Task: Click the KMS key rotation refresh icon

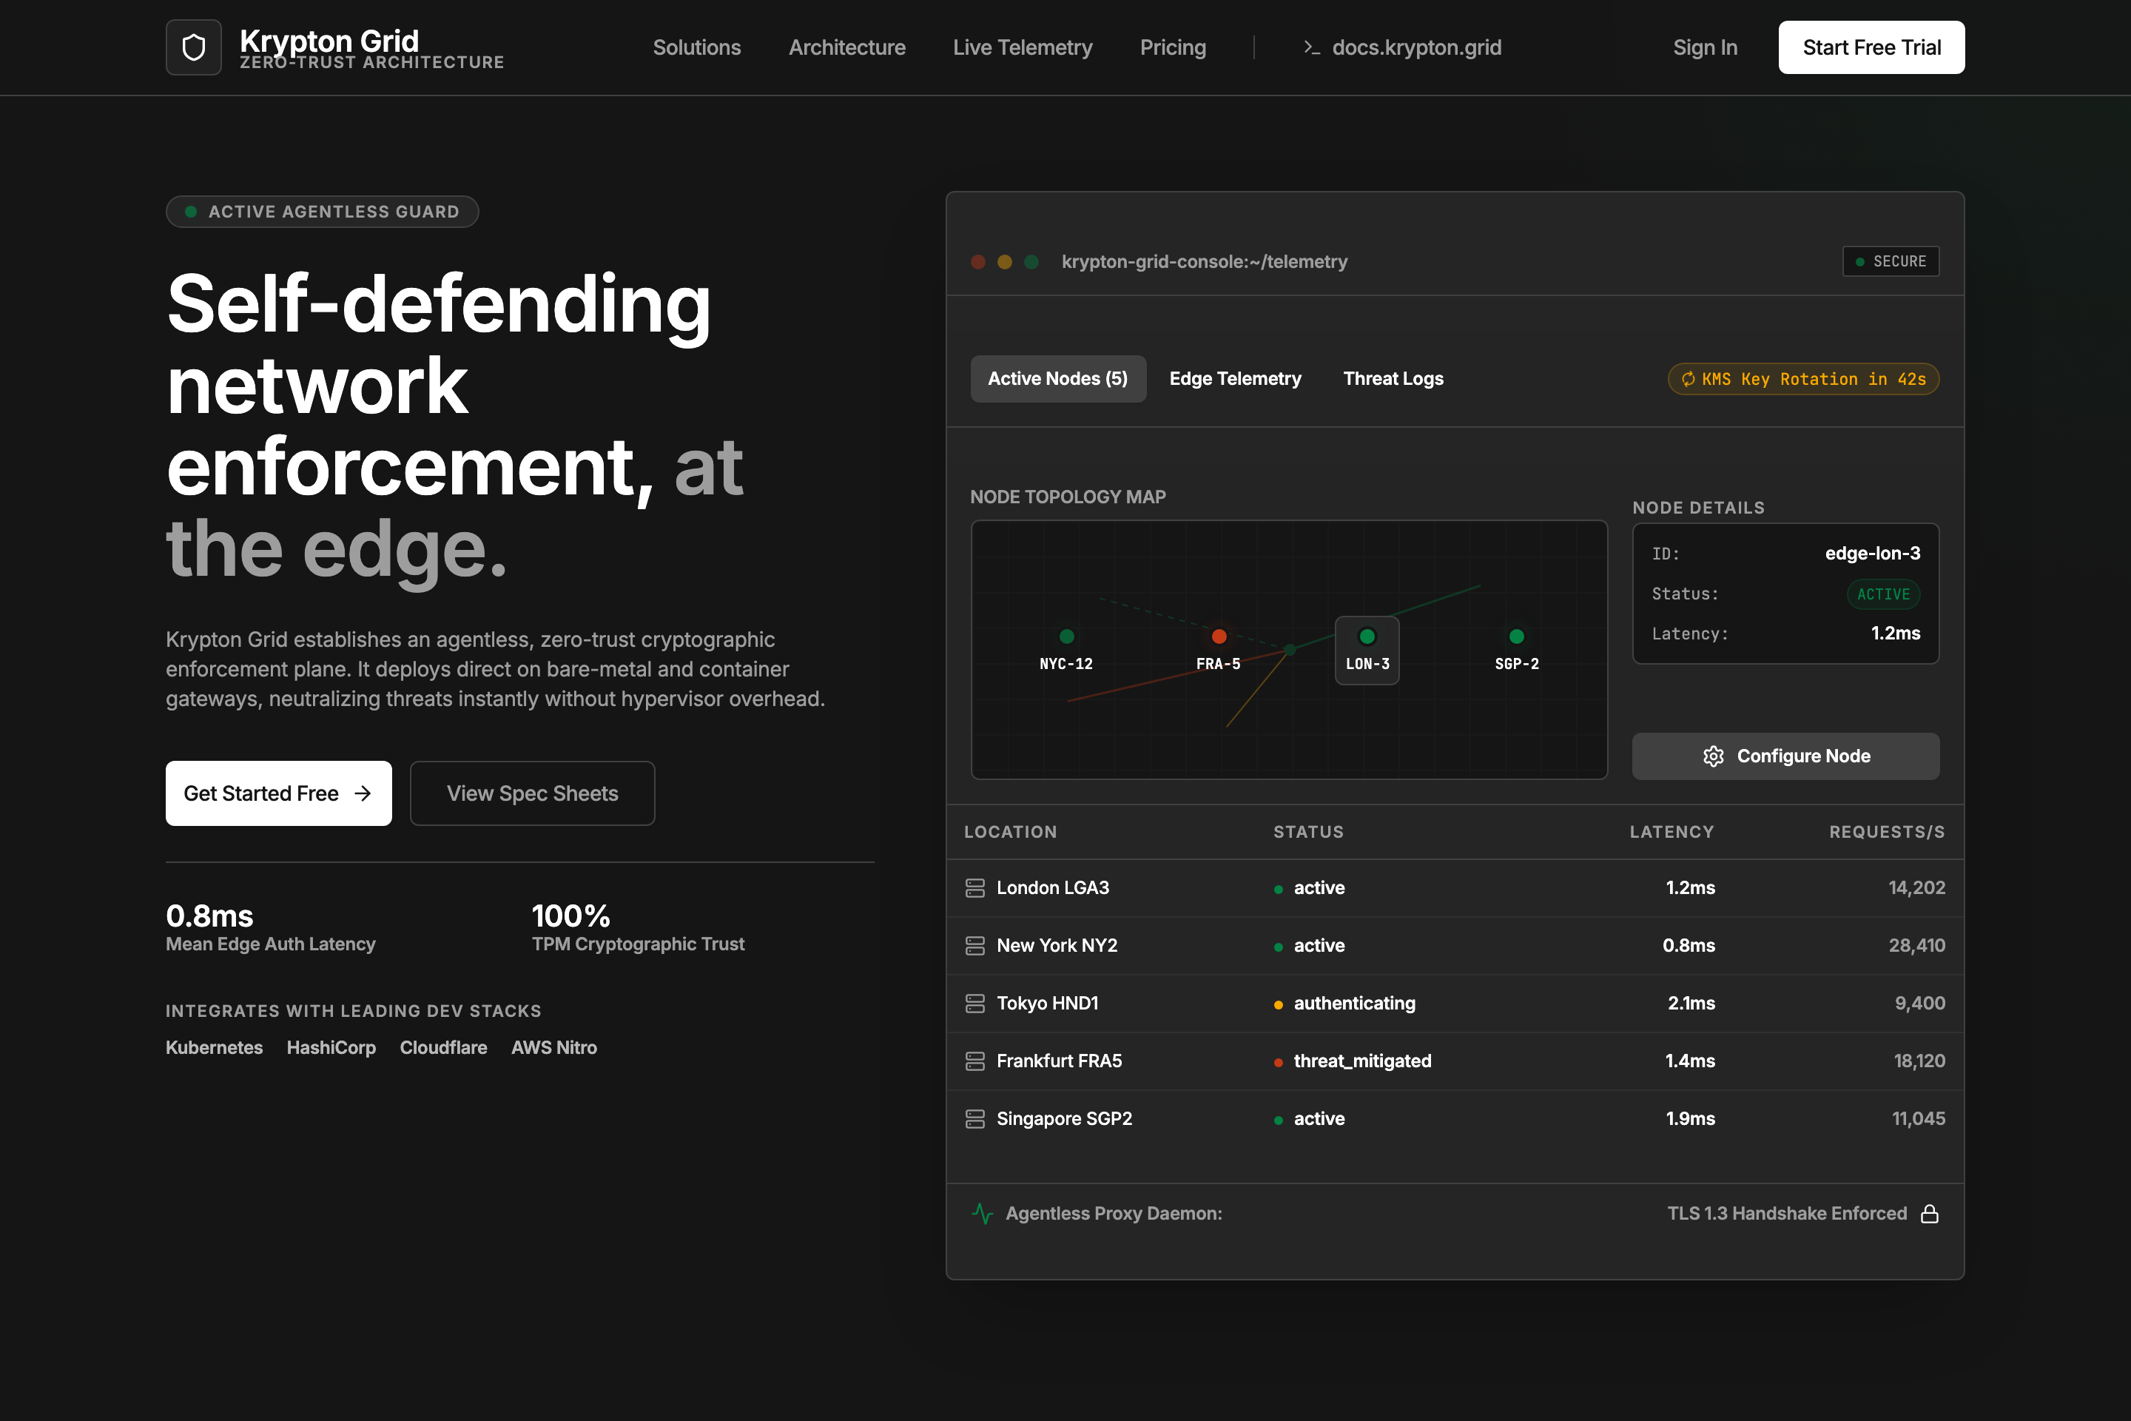Action: [x=1688, y=379]
